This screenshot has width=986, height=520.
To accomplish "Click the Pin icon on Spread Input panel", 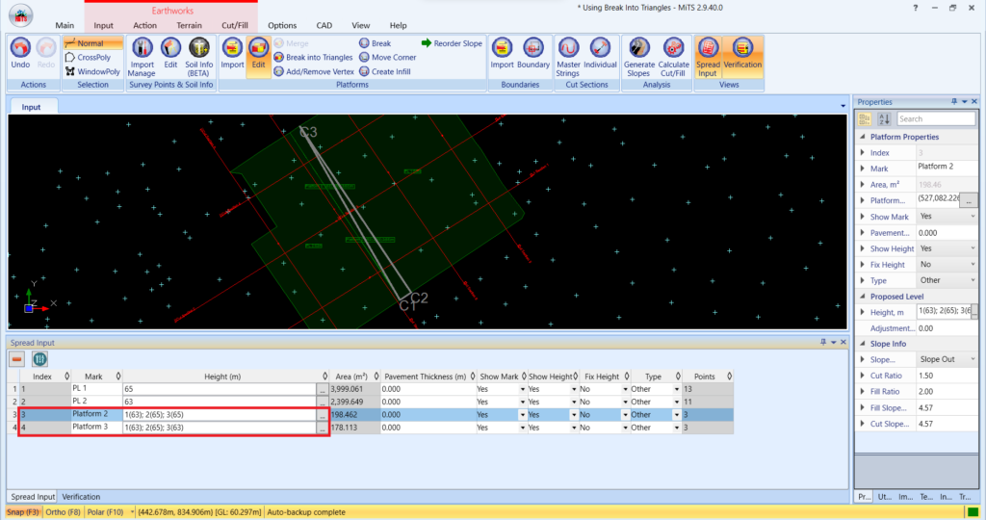I will tap(822, 342).
